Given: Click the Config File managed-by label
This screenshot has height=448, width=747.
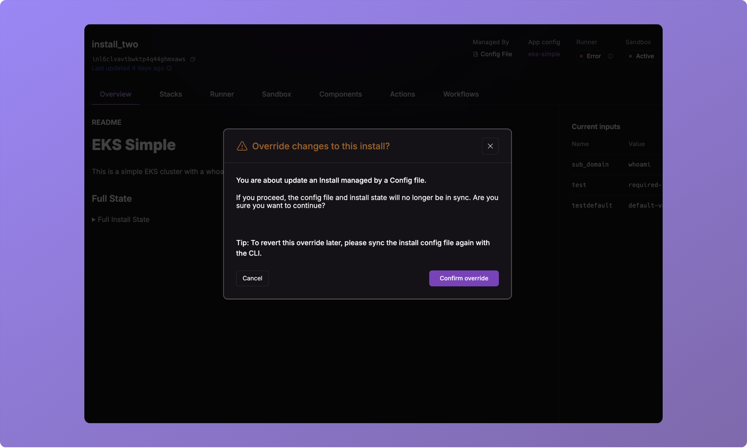Looking at the screenshot, I should coord(496,54).
